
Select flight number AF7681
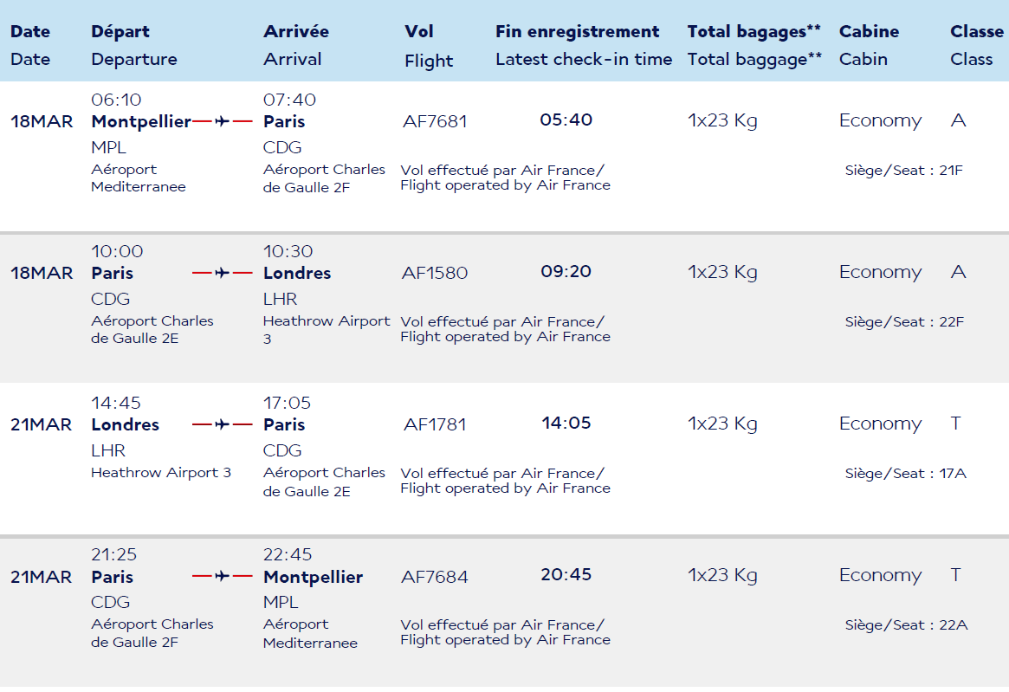[435, 121]
